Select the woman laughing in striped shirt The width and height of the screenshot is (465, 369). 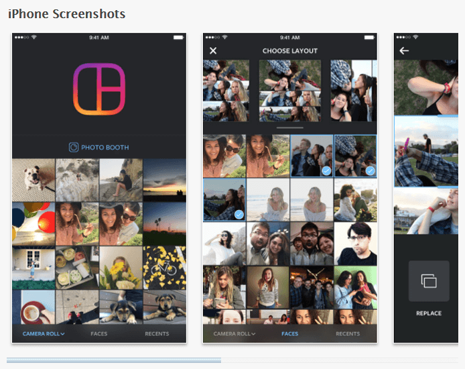point(268,287)
